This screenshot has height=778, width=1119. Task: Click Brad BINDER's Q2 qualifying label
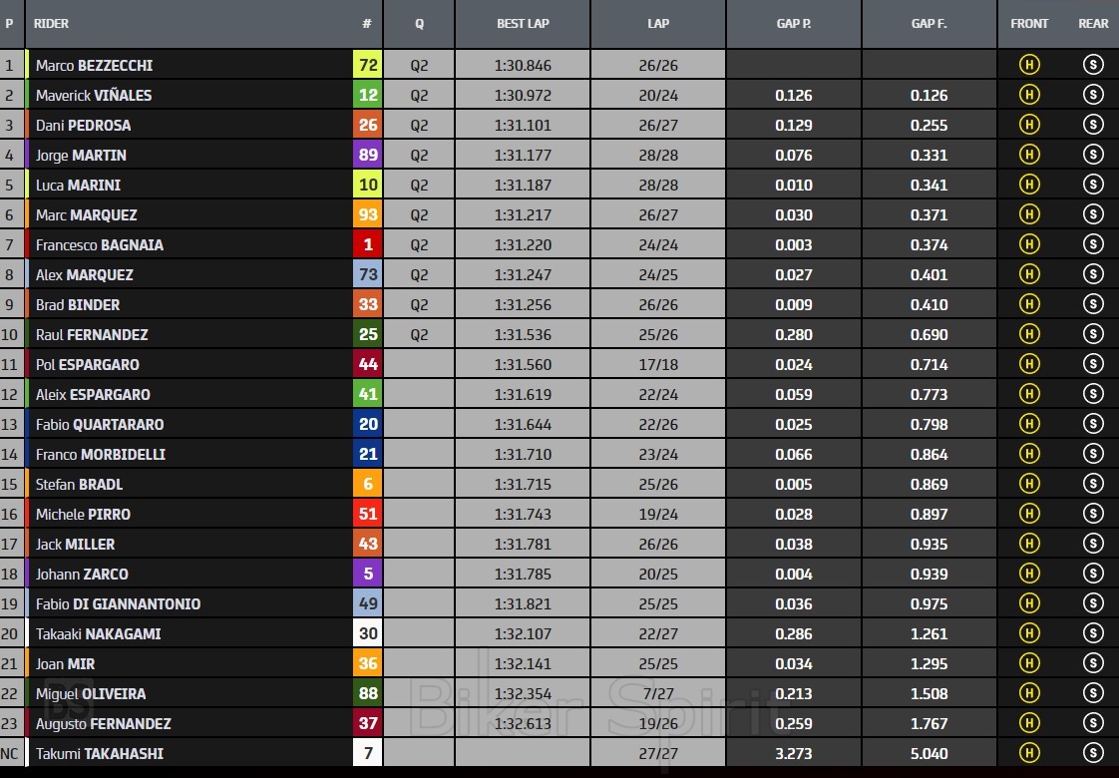pyautogui.click(x=419, y=305)
